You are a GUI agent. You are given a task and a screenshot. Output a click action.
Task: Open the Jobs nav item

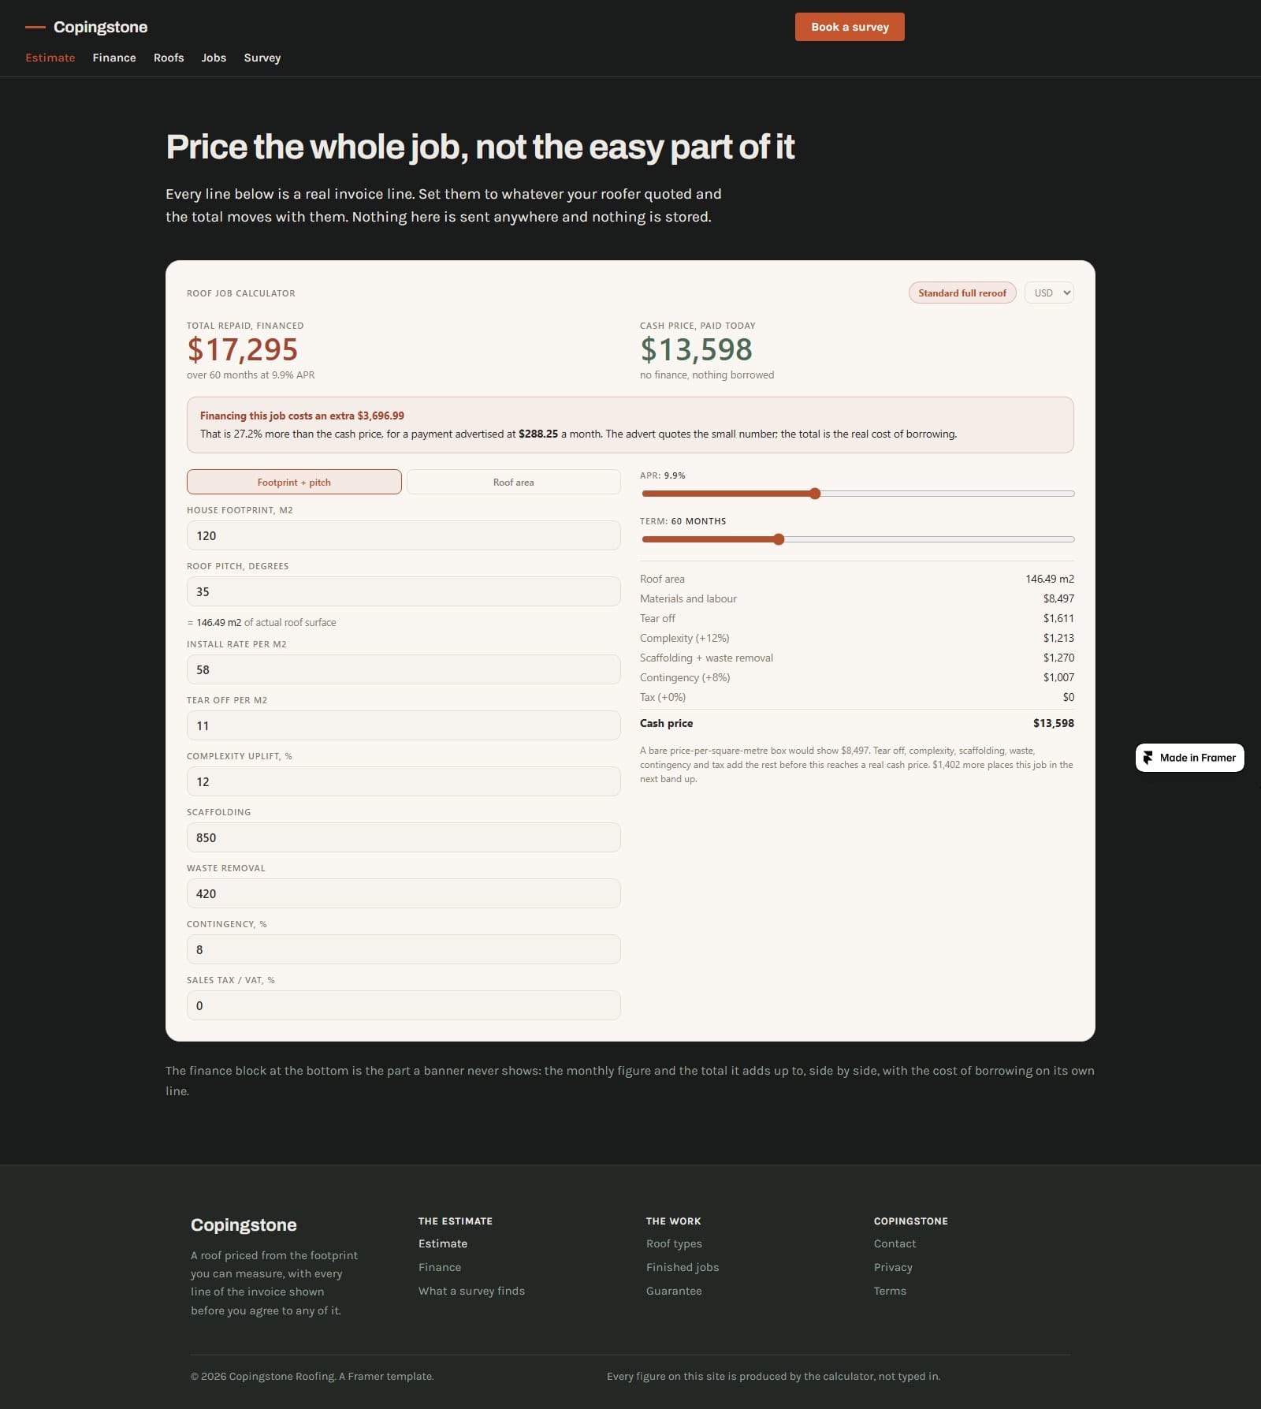214,58
